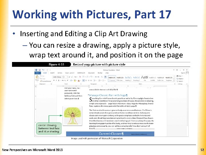206x155 pixels.
Task: Decrease the paragraph indent
Action: 96,77
